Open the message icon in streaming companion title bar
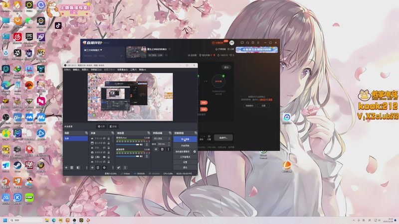 pos(242,43)
